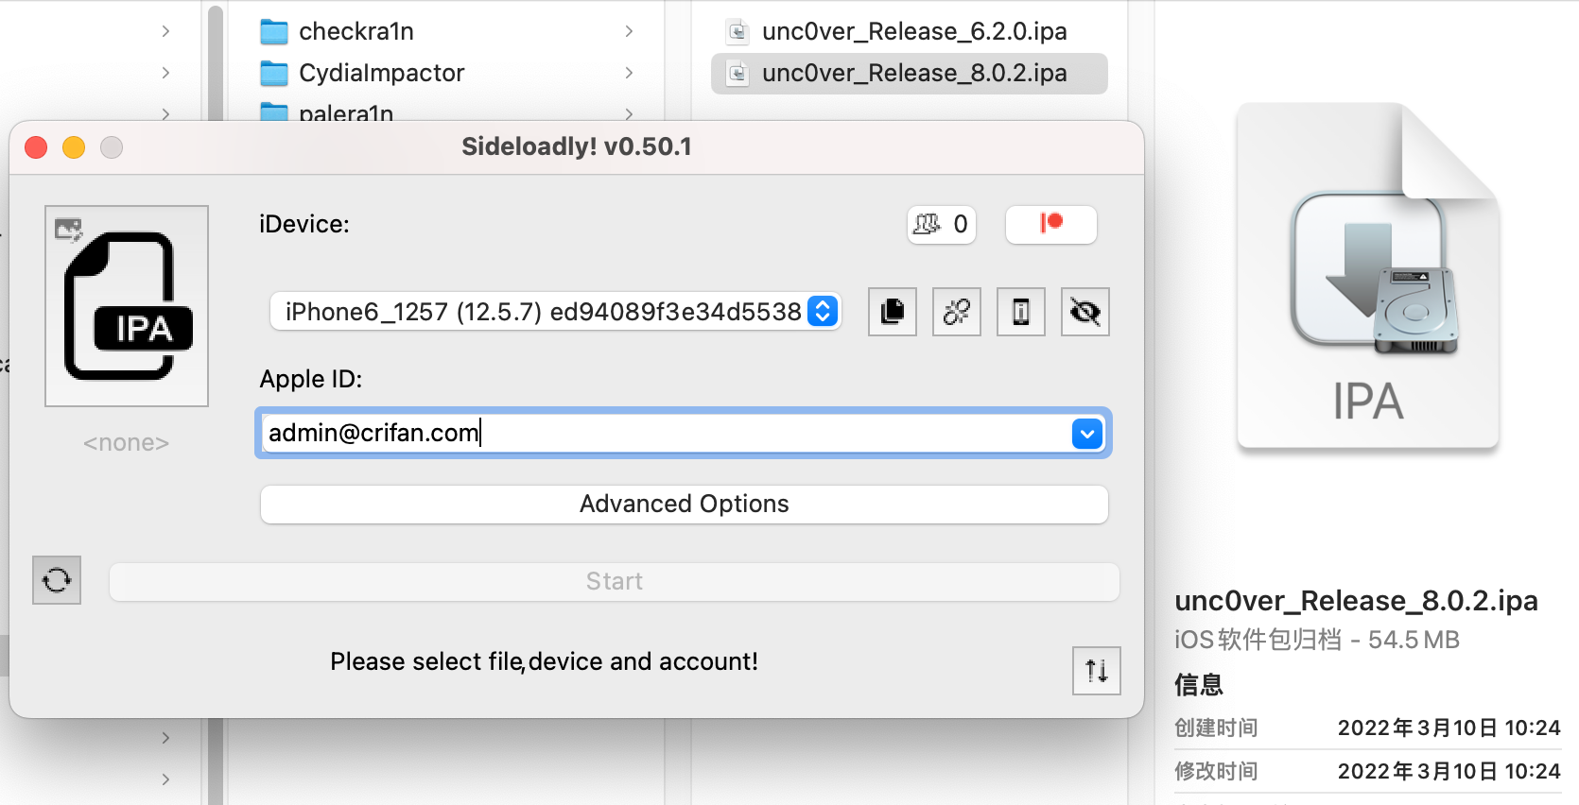The width and height of the screenshot is (1579, 805).
Task: Click the status message 'Please select file, device and account!'
Action: point(544,661)
